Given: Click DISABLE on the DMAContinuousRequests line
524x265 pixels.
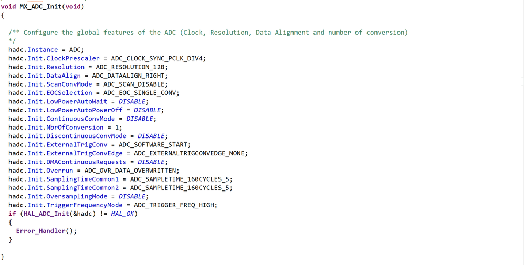Looking at the screenshot, I should pyautogui.click(x=151, y=162).
